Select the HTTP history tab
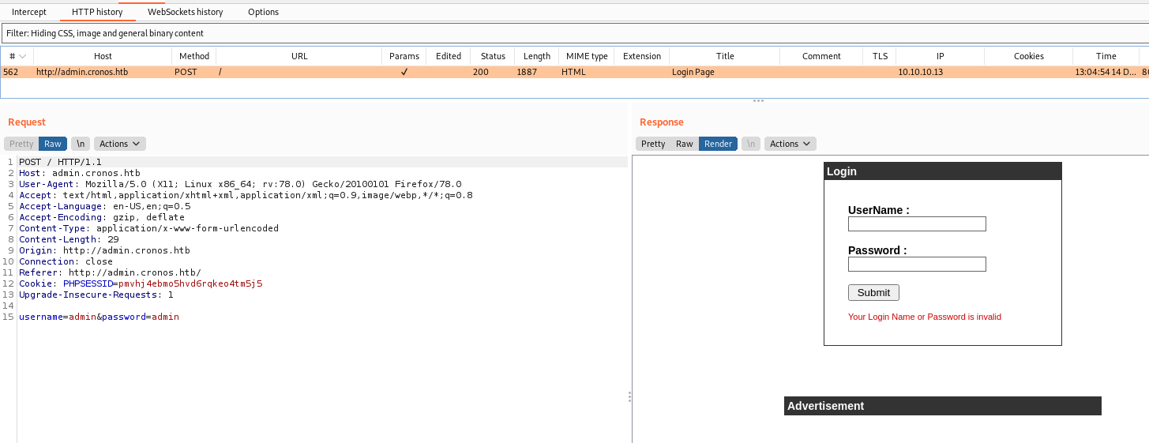 [97, 12]
